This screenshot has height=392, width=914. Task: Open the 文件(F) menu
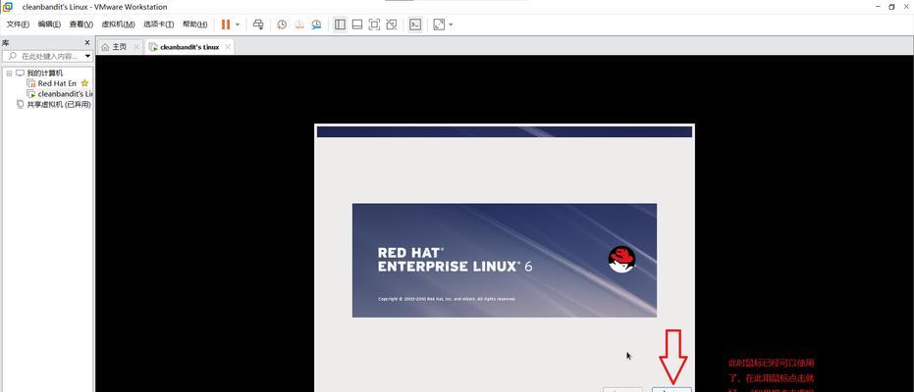(18, 24)
